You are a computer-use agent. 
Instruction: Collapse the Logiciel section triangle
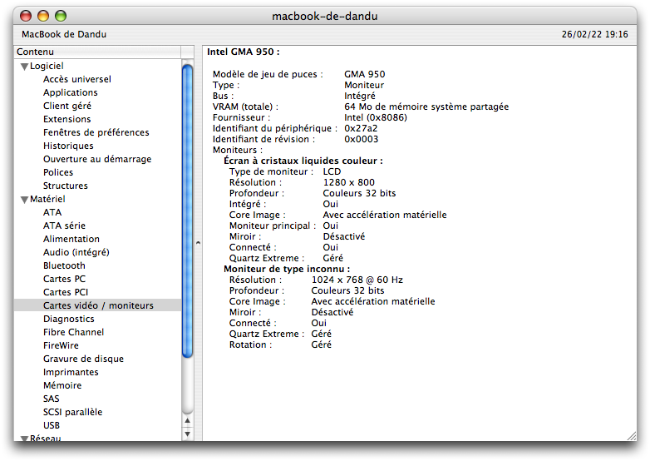(24, 67)
